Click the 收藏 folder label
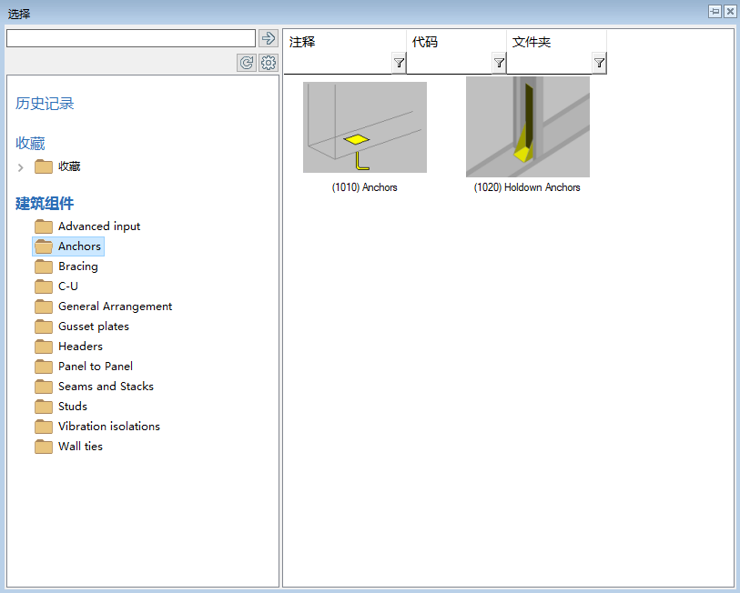The width and height of the screenshot is (740, 593). (x=69, y=166)
